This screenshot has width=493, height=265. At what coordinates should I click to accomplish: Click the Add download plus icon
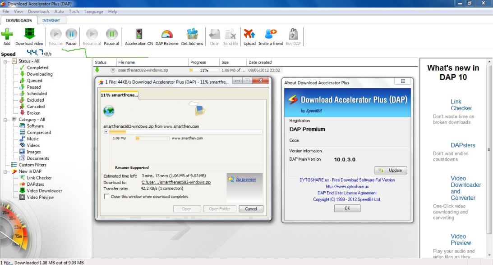[x=7, y=34]
